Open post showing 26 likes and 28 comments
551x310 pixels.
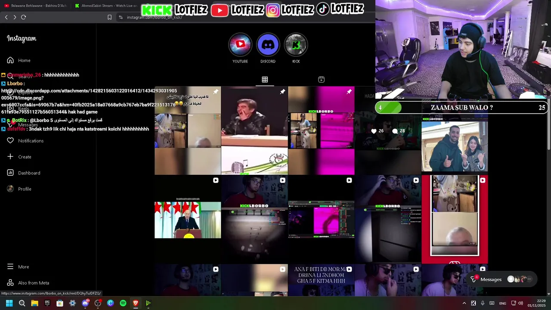[x=388, y=130]
